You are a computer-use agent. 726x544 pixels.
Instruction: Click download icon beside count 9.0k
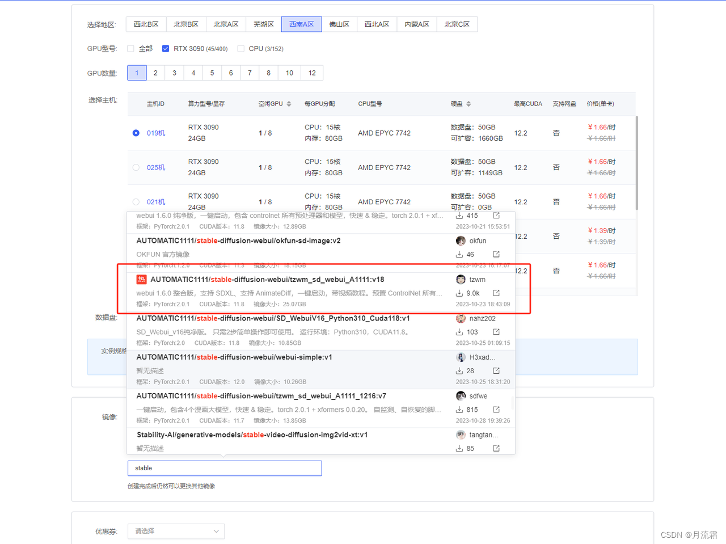click(459, 293)
